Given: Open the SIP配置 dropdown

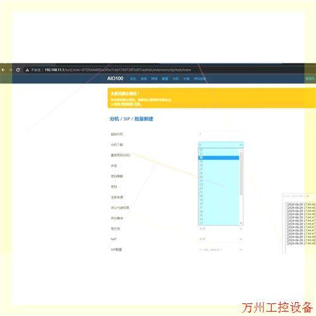Looking at the screenshot, I should [x=221, y=250].
